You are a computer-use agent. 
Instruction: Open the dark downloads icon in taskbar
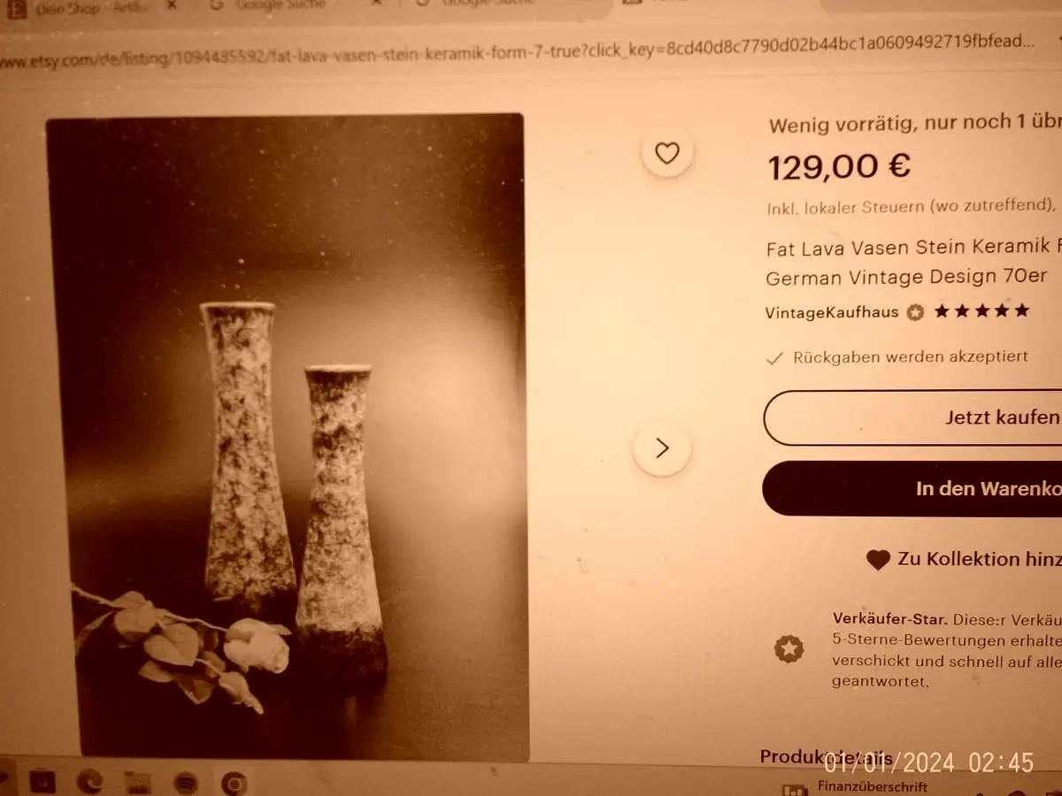pyautogui.click(x=42, y=782)
